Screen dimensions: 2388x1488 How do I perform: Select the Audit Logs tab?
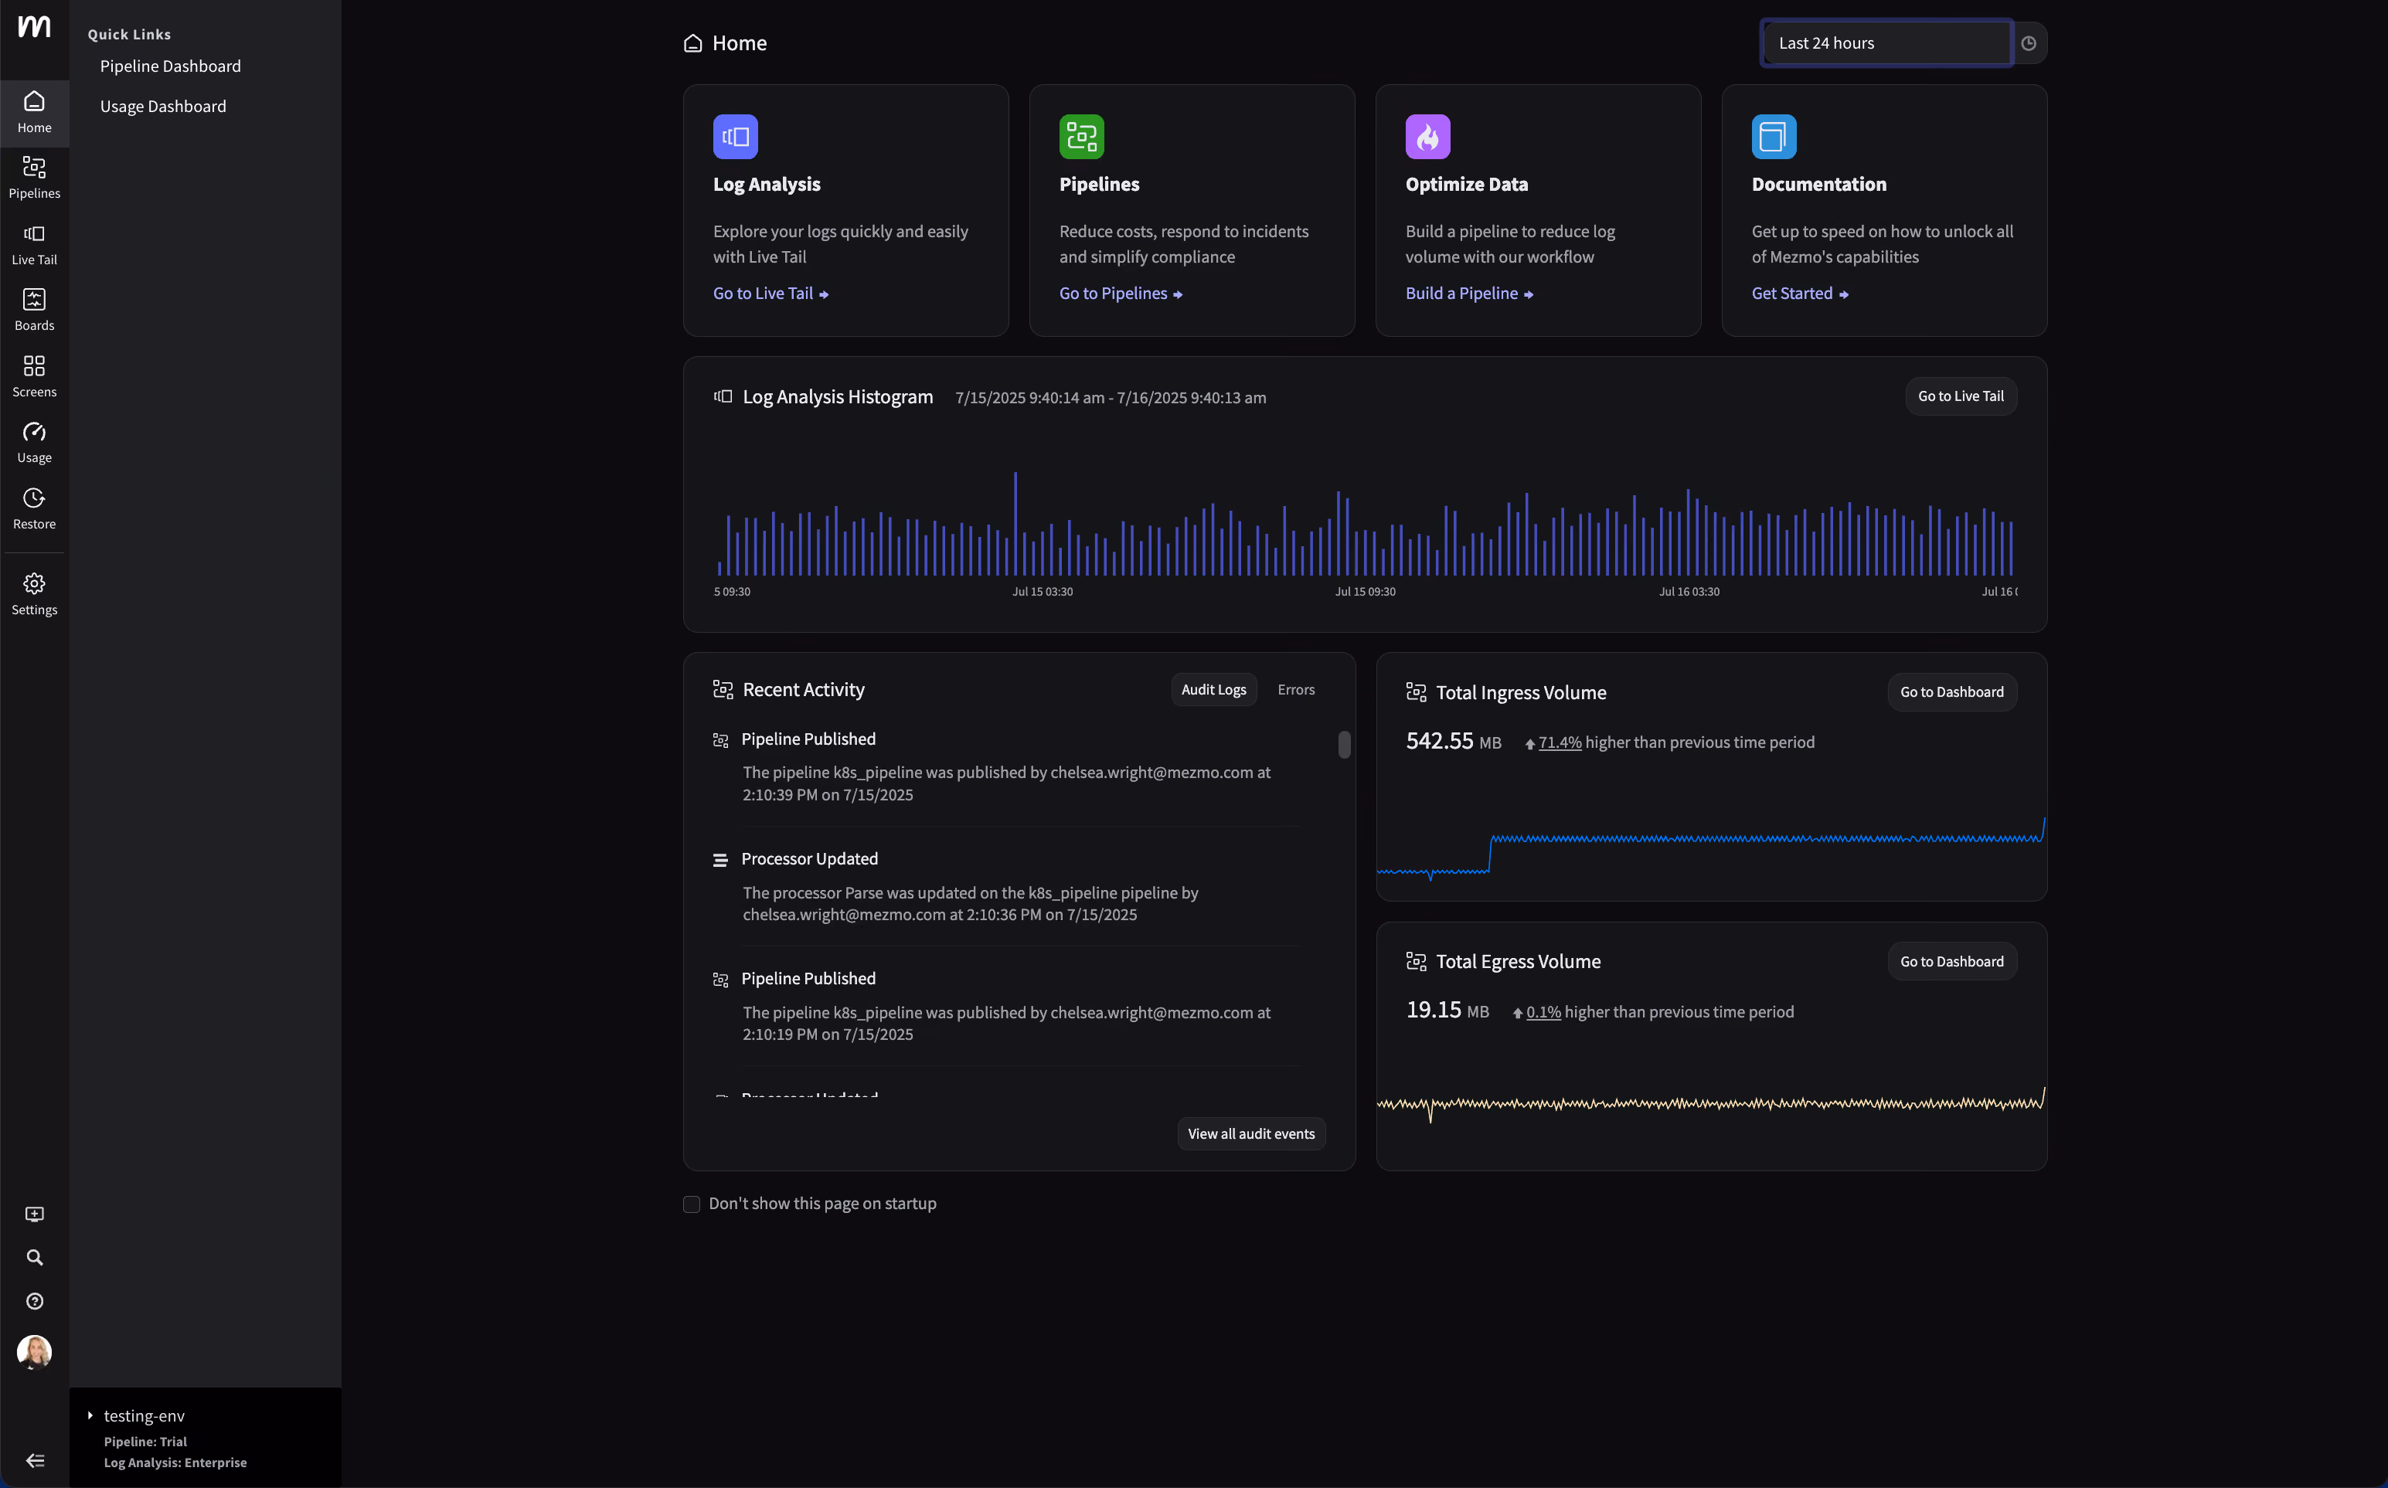(x=1213, y=690)
